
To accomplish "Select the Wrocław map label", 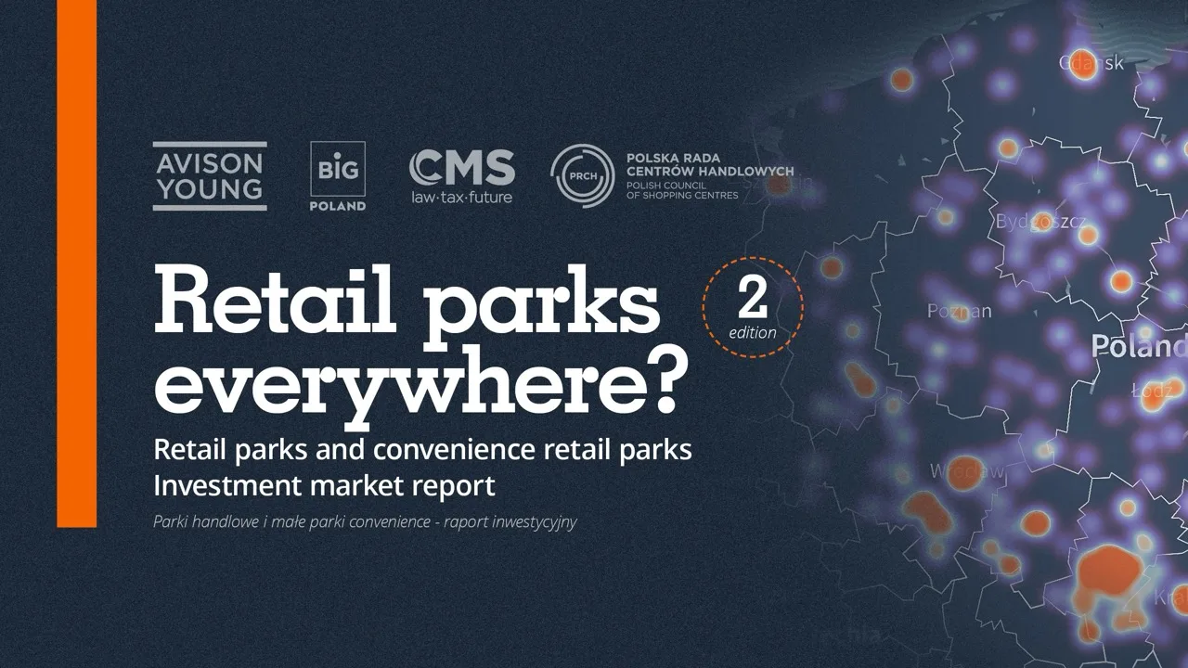I will [966, 471].
